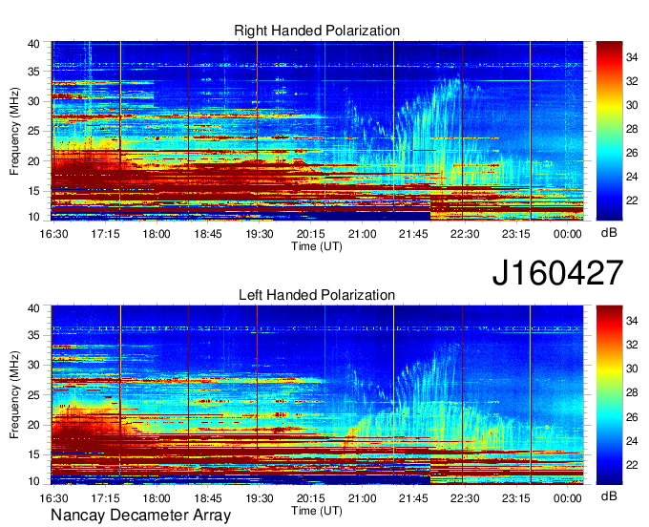
Task: Click the "18:45" tick on Right Handed time axis
Action: (208, 234)
